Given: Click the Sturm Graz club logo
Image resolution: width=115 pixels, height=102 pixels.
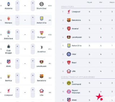Looking at the screenshot, I should click(x=42, y=4).
